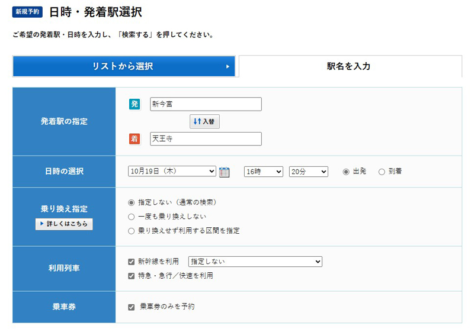Open the minute dropdown showing 20分
The height and width of the screenshot is (332, 474).
[308, 172]
